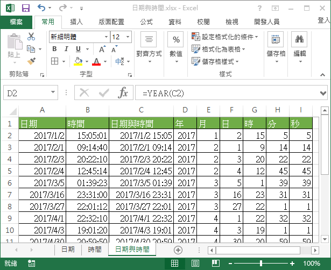
Task: Expand the borders dropdown arrow
Action: click(x=64, y=62)
